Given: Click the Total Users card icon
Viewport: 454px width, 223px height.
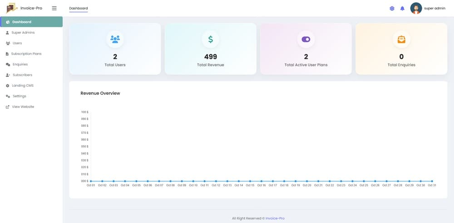Looking at the screenshot, I should 115,39.
